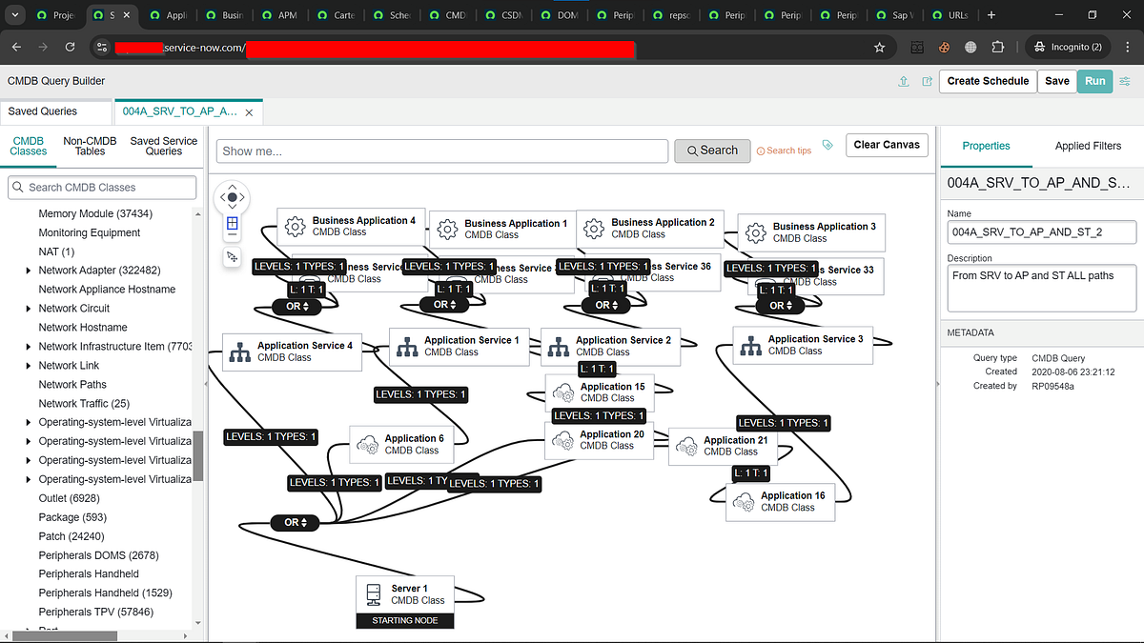The image size is (1144, 643).
Task: Open the filter sliders control beside Run
Action: click(1124, 81)
